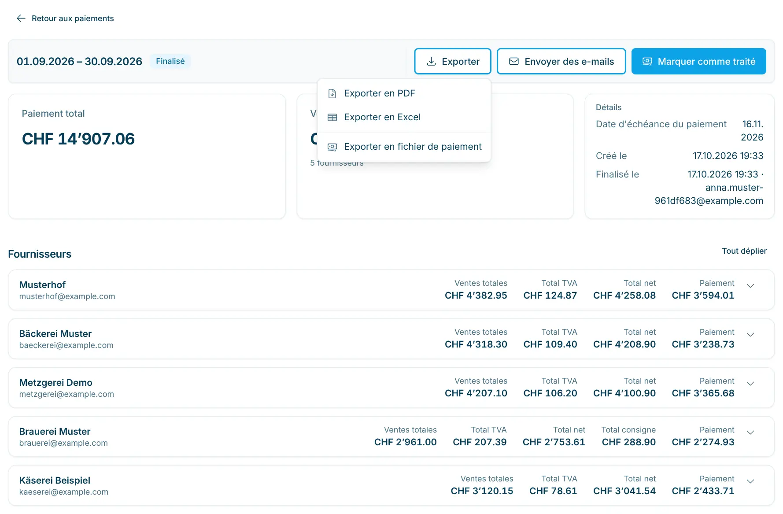Expand the Musterhof supplier row chevron
783x514 pixels.
point(750,285)
